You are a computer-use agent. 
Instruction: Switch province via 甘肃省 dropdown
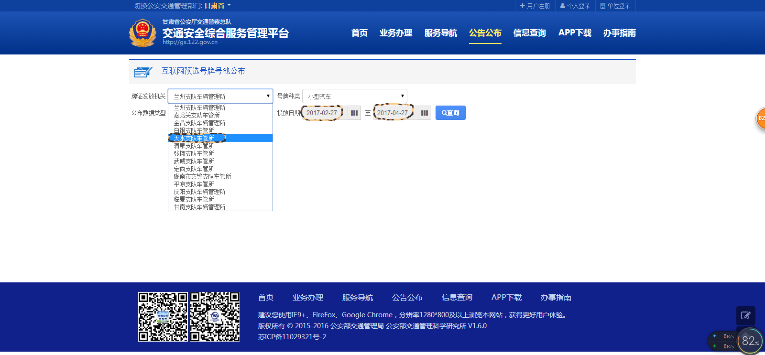tap(217, 6)
